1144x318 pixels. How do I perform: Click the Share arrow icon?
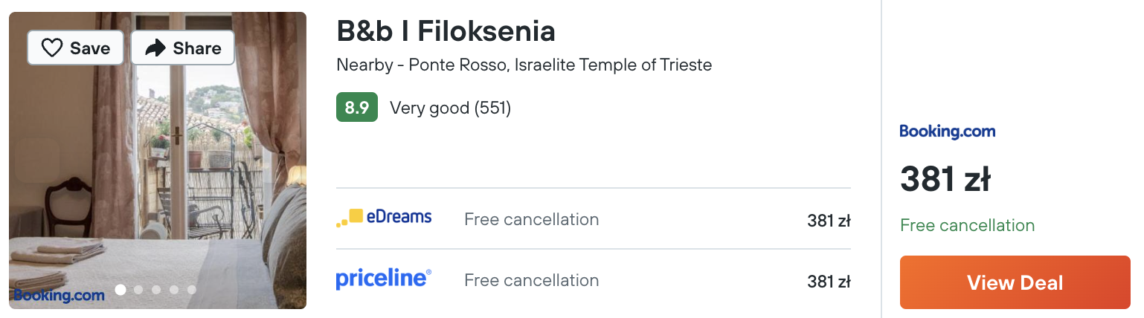[x=155, y=48]
